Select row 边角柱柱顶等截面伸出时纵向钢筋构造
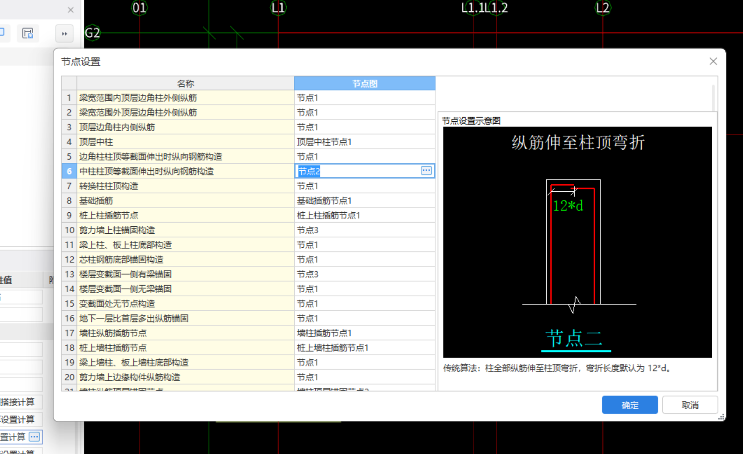 [x=185, y=156]
